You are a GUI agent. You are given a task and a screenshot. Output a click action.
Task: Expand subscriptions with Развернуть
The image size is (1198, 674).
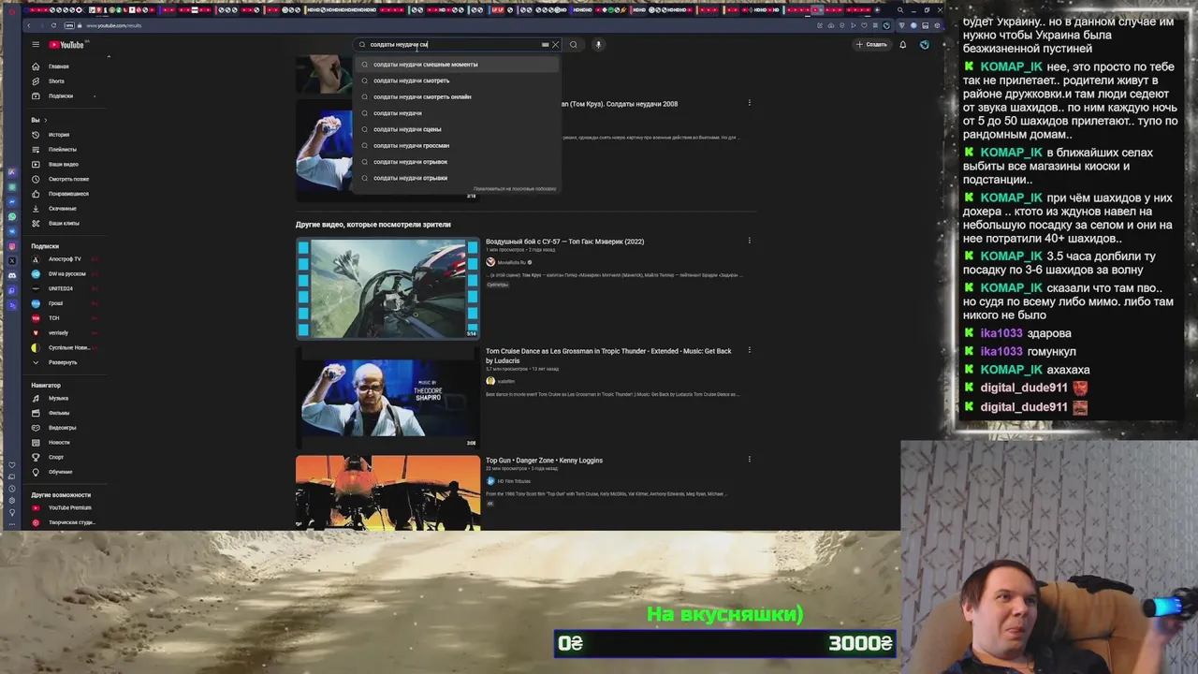62,362
